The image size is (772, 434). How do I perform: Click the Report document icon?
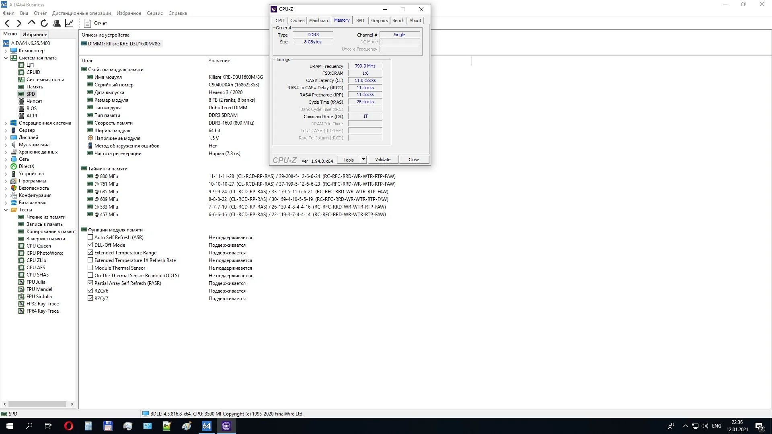87,23
